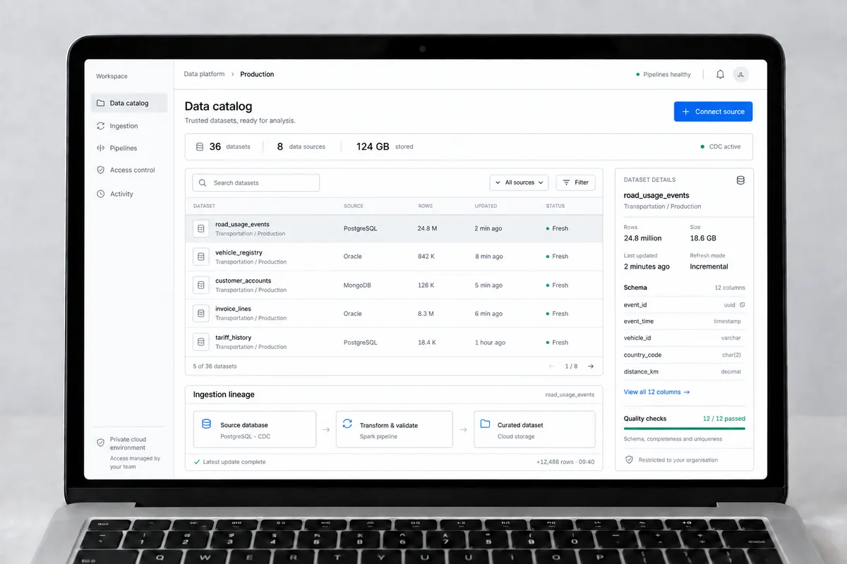Click the 1 hour ago updated cell
The height and width of the screenshot is (564, 847).
(x=490, y=343)
